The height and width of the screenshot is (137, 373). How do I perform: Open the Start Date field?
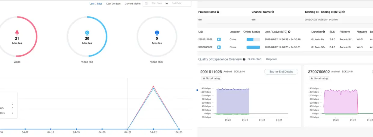[156, 3]
